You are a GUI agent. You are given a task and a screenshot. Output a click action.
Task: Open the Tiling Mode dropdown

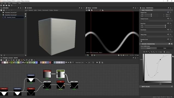click(157, 36)
